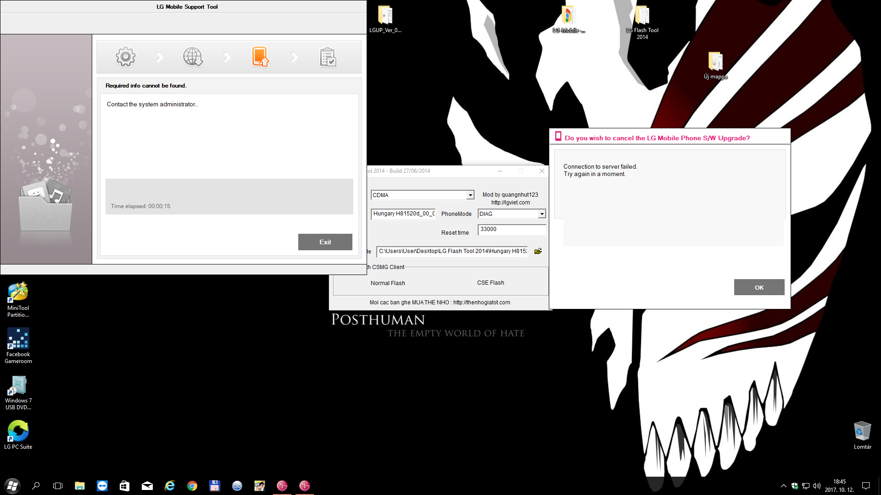Select the MiniTool Partition desktop shortcut
The height and width of the screenshot is (495, 881).
tap(18, 300)
